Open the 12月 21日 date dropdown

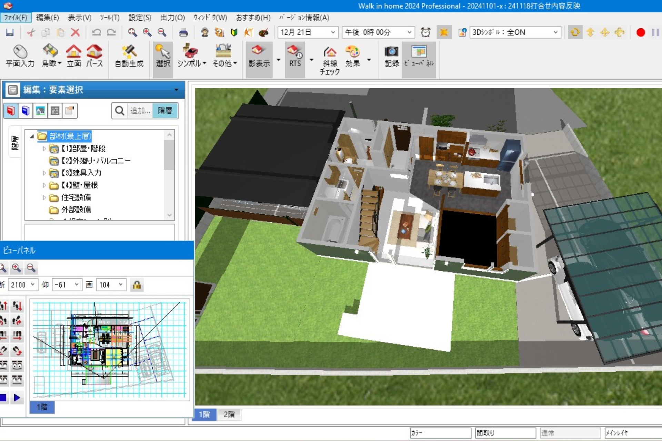(333, 32)
